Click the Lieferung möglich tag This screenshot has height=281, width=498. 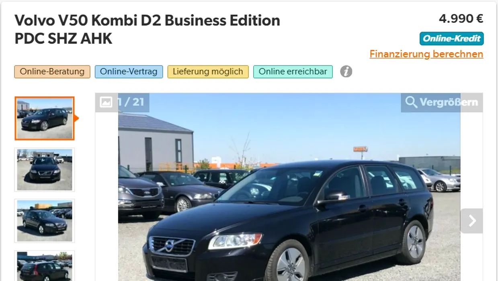tap(208, 72)
